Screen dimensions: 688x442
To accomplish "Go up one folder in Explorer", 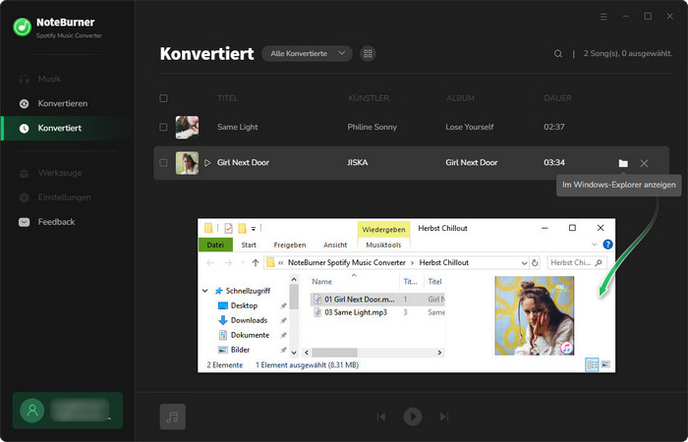I will 256,262.
